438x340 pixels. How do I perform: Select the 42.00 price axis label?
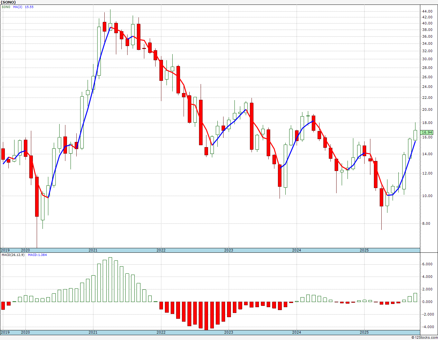427,17
